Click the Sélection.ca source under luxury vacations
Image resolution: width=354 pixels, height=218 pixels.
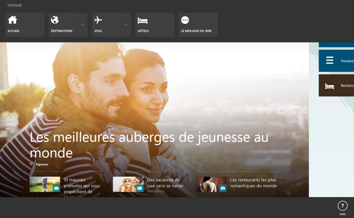point(156,191)
